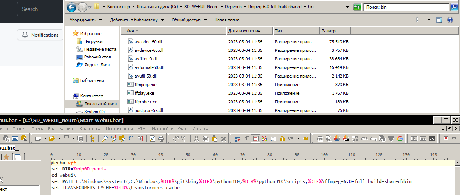
Task: Click the Redo arrow icon
Action: tap(184, 138)
